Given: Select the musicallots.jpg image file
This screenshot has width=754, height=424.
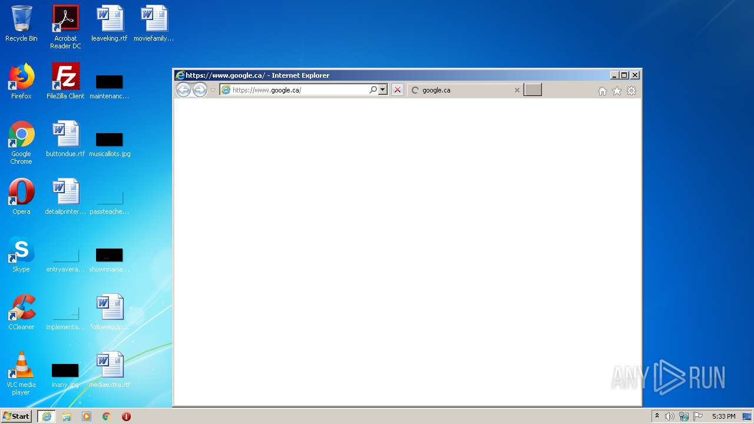Looking at the screenshot, I should (x=110, y=145).
